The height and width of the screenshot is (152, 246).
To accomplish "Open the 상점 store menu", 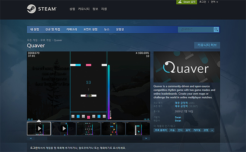I will point(72,9).
